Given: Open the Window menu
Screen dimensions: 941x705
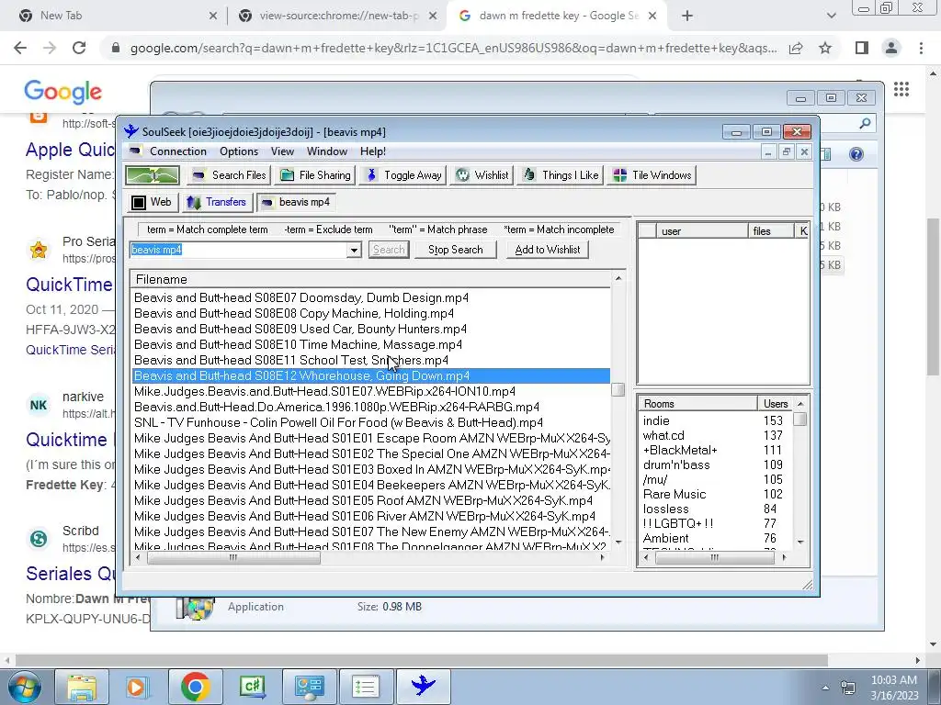Looking at the screenshot, I should click(x=327, y=151).
